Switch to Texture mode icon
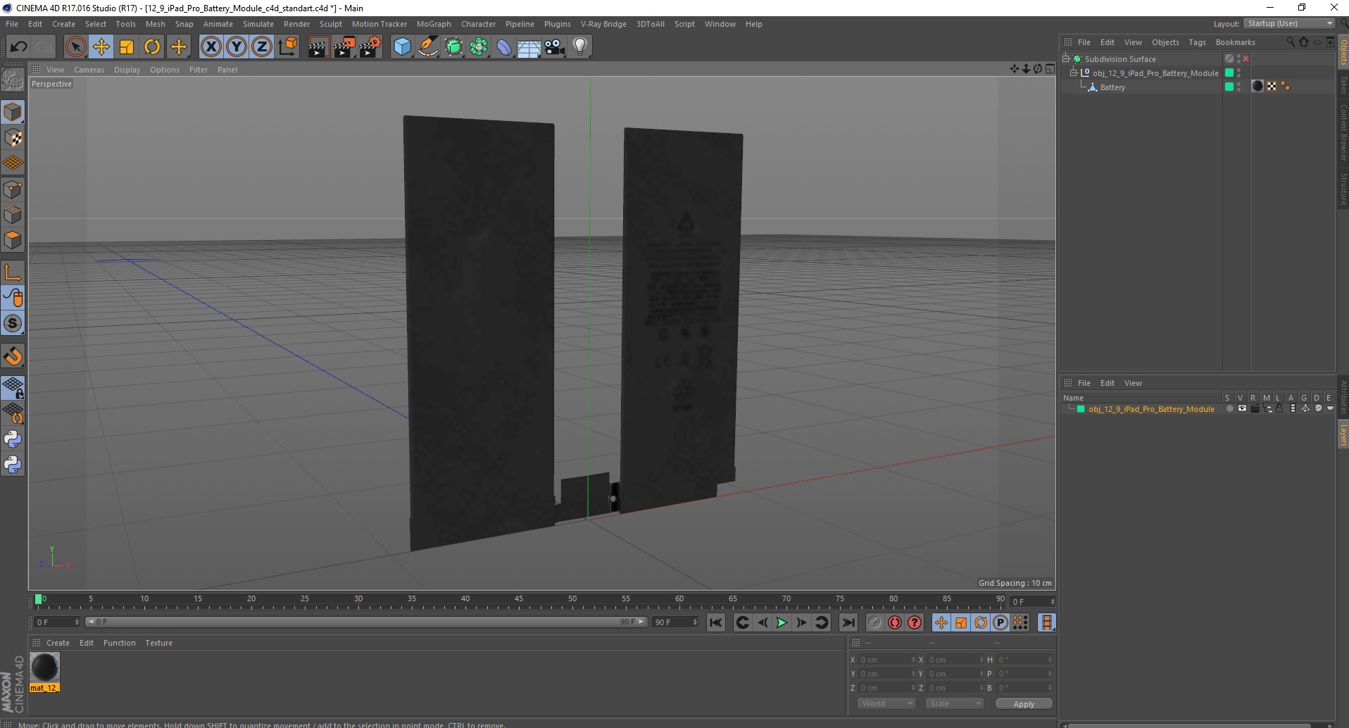 [x=13, y=138]
